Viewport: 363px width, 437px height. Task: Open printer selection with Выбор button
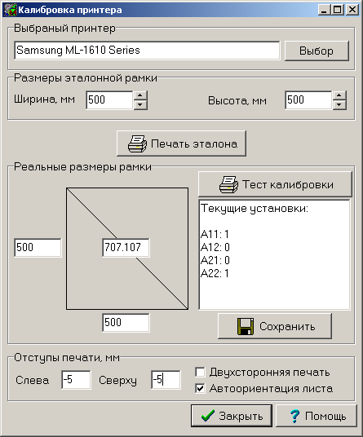tap(317, 51)
